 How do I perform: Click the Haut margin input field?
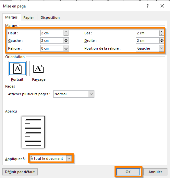click(52, 33)
